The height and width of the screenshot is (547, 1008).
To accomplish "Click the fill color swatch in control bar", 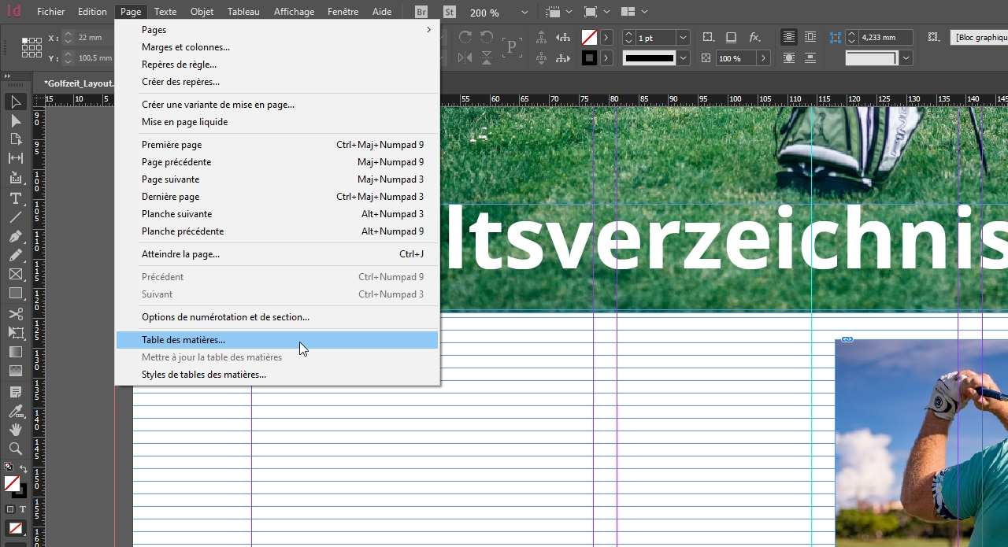I will (589, 37).
